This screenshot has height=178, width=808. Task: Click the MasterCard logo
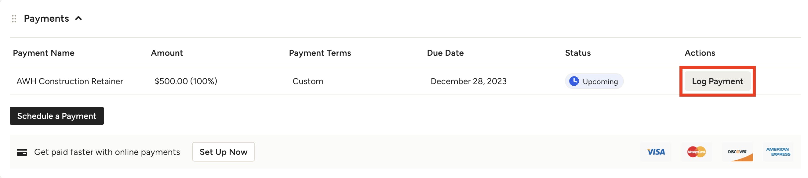point(696,152)
